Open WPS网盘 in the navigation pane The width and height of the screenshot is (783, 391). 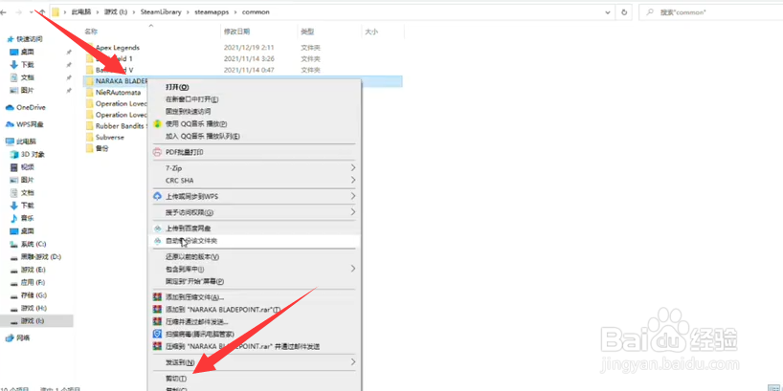tap(30, 124)
